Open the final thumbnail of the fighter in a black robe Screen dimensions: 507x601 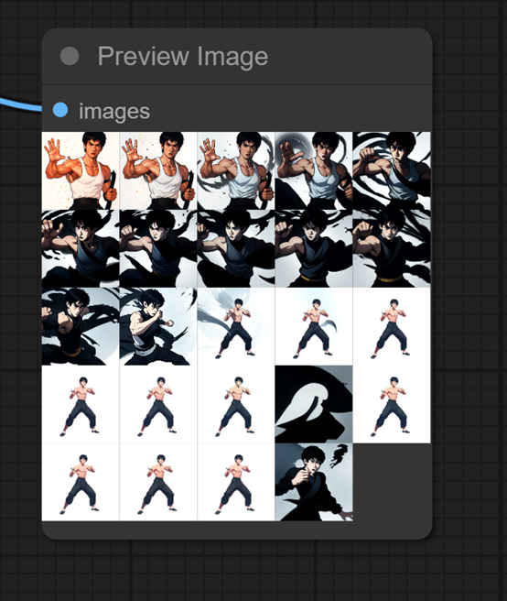(314, 482)
